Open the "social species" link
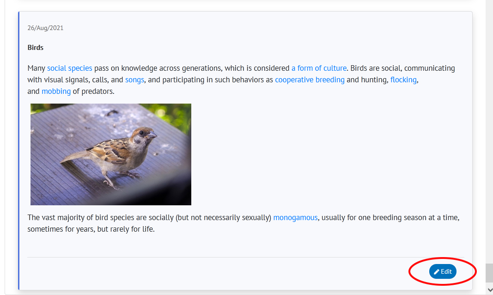Viewport: 493px width, 295px height. tap(70, 68)
